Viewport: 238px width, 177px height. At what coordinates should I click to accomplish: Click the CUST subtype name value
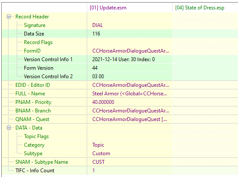[98, 162]
